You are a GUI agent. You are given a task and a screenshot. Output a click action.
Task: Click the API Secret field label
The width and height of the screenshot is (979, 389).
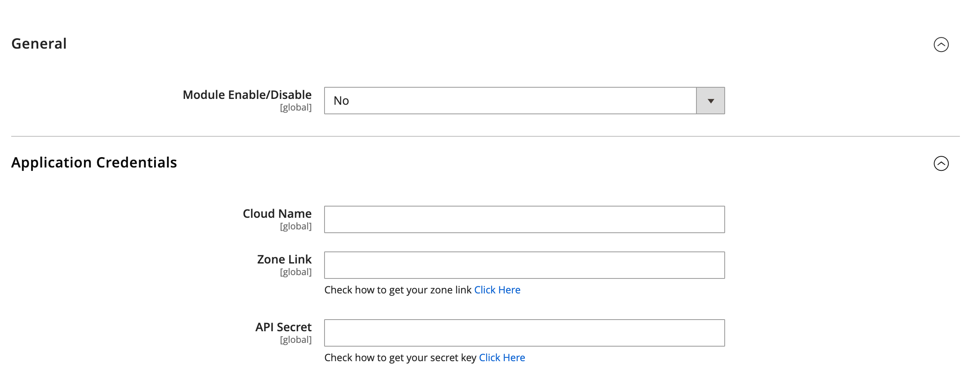point(283,327)
